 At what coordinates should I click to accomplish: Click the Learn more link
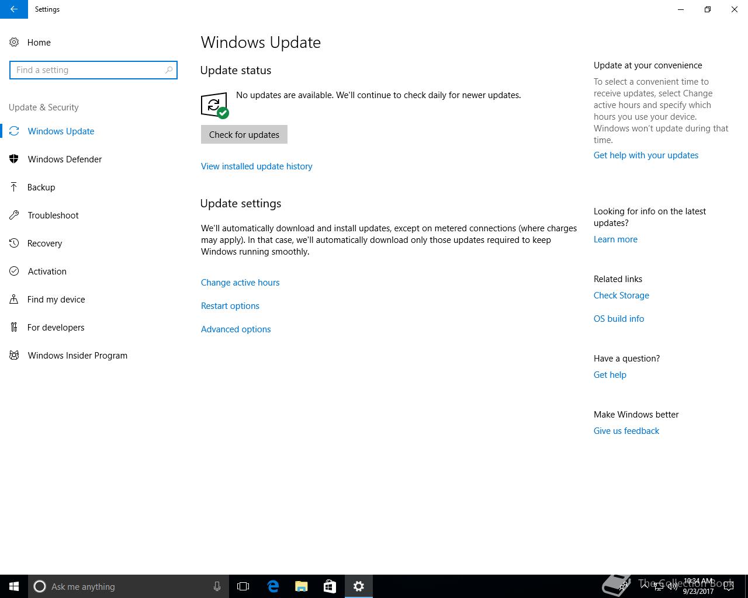615,239
